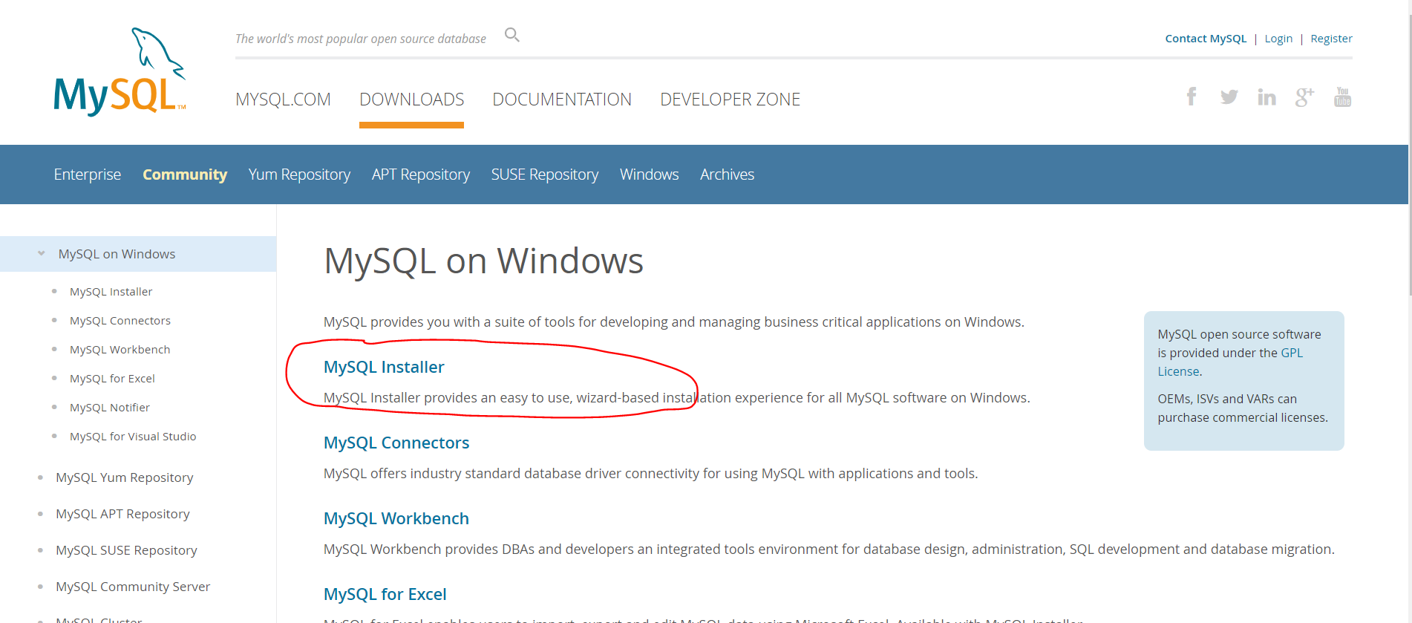Open Windows in blue navigation bar
Screen dimensions: 1412x623
click(x=650, y=174)
